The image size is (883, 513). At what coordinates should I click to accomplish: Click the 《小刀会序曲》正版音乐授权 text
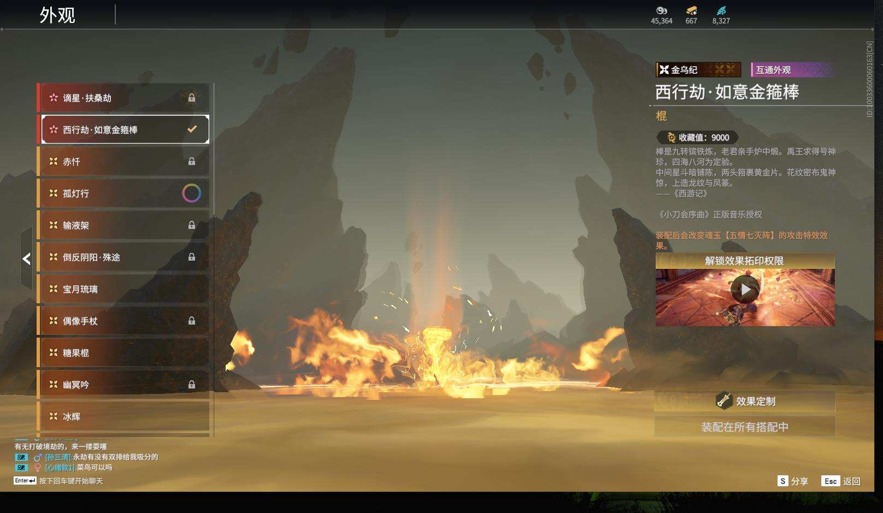pyautogui.click(x=709, y=215)
